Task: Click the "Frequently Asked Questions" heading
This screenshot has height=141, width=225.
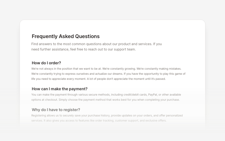Action: [66, 36]
